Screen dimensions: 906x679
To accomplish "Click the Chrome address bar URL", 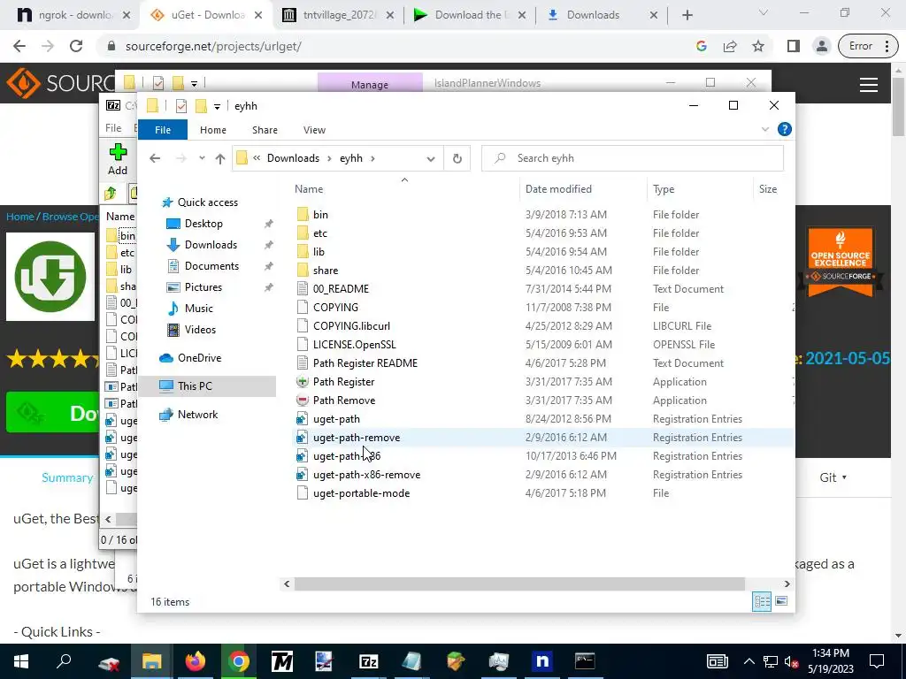I will (213, 46).
